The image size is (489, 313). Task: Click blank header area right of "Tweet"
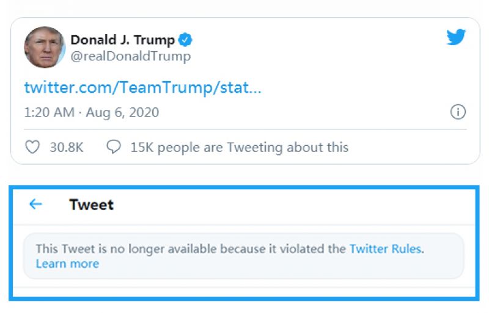tap(293, 204)
